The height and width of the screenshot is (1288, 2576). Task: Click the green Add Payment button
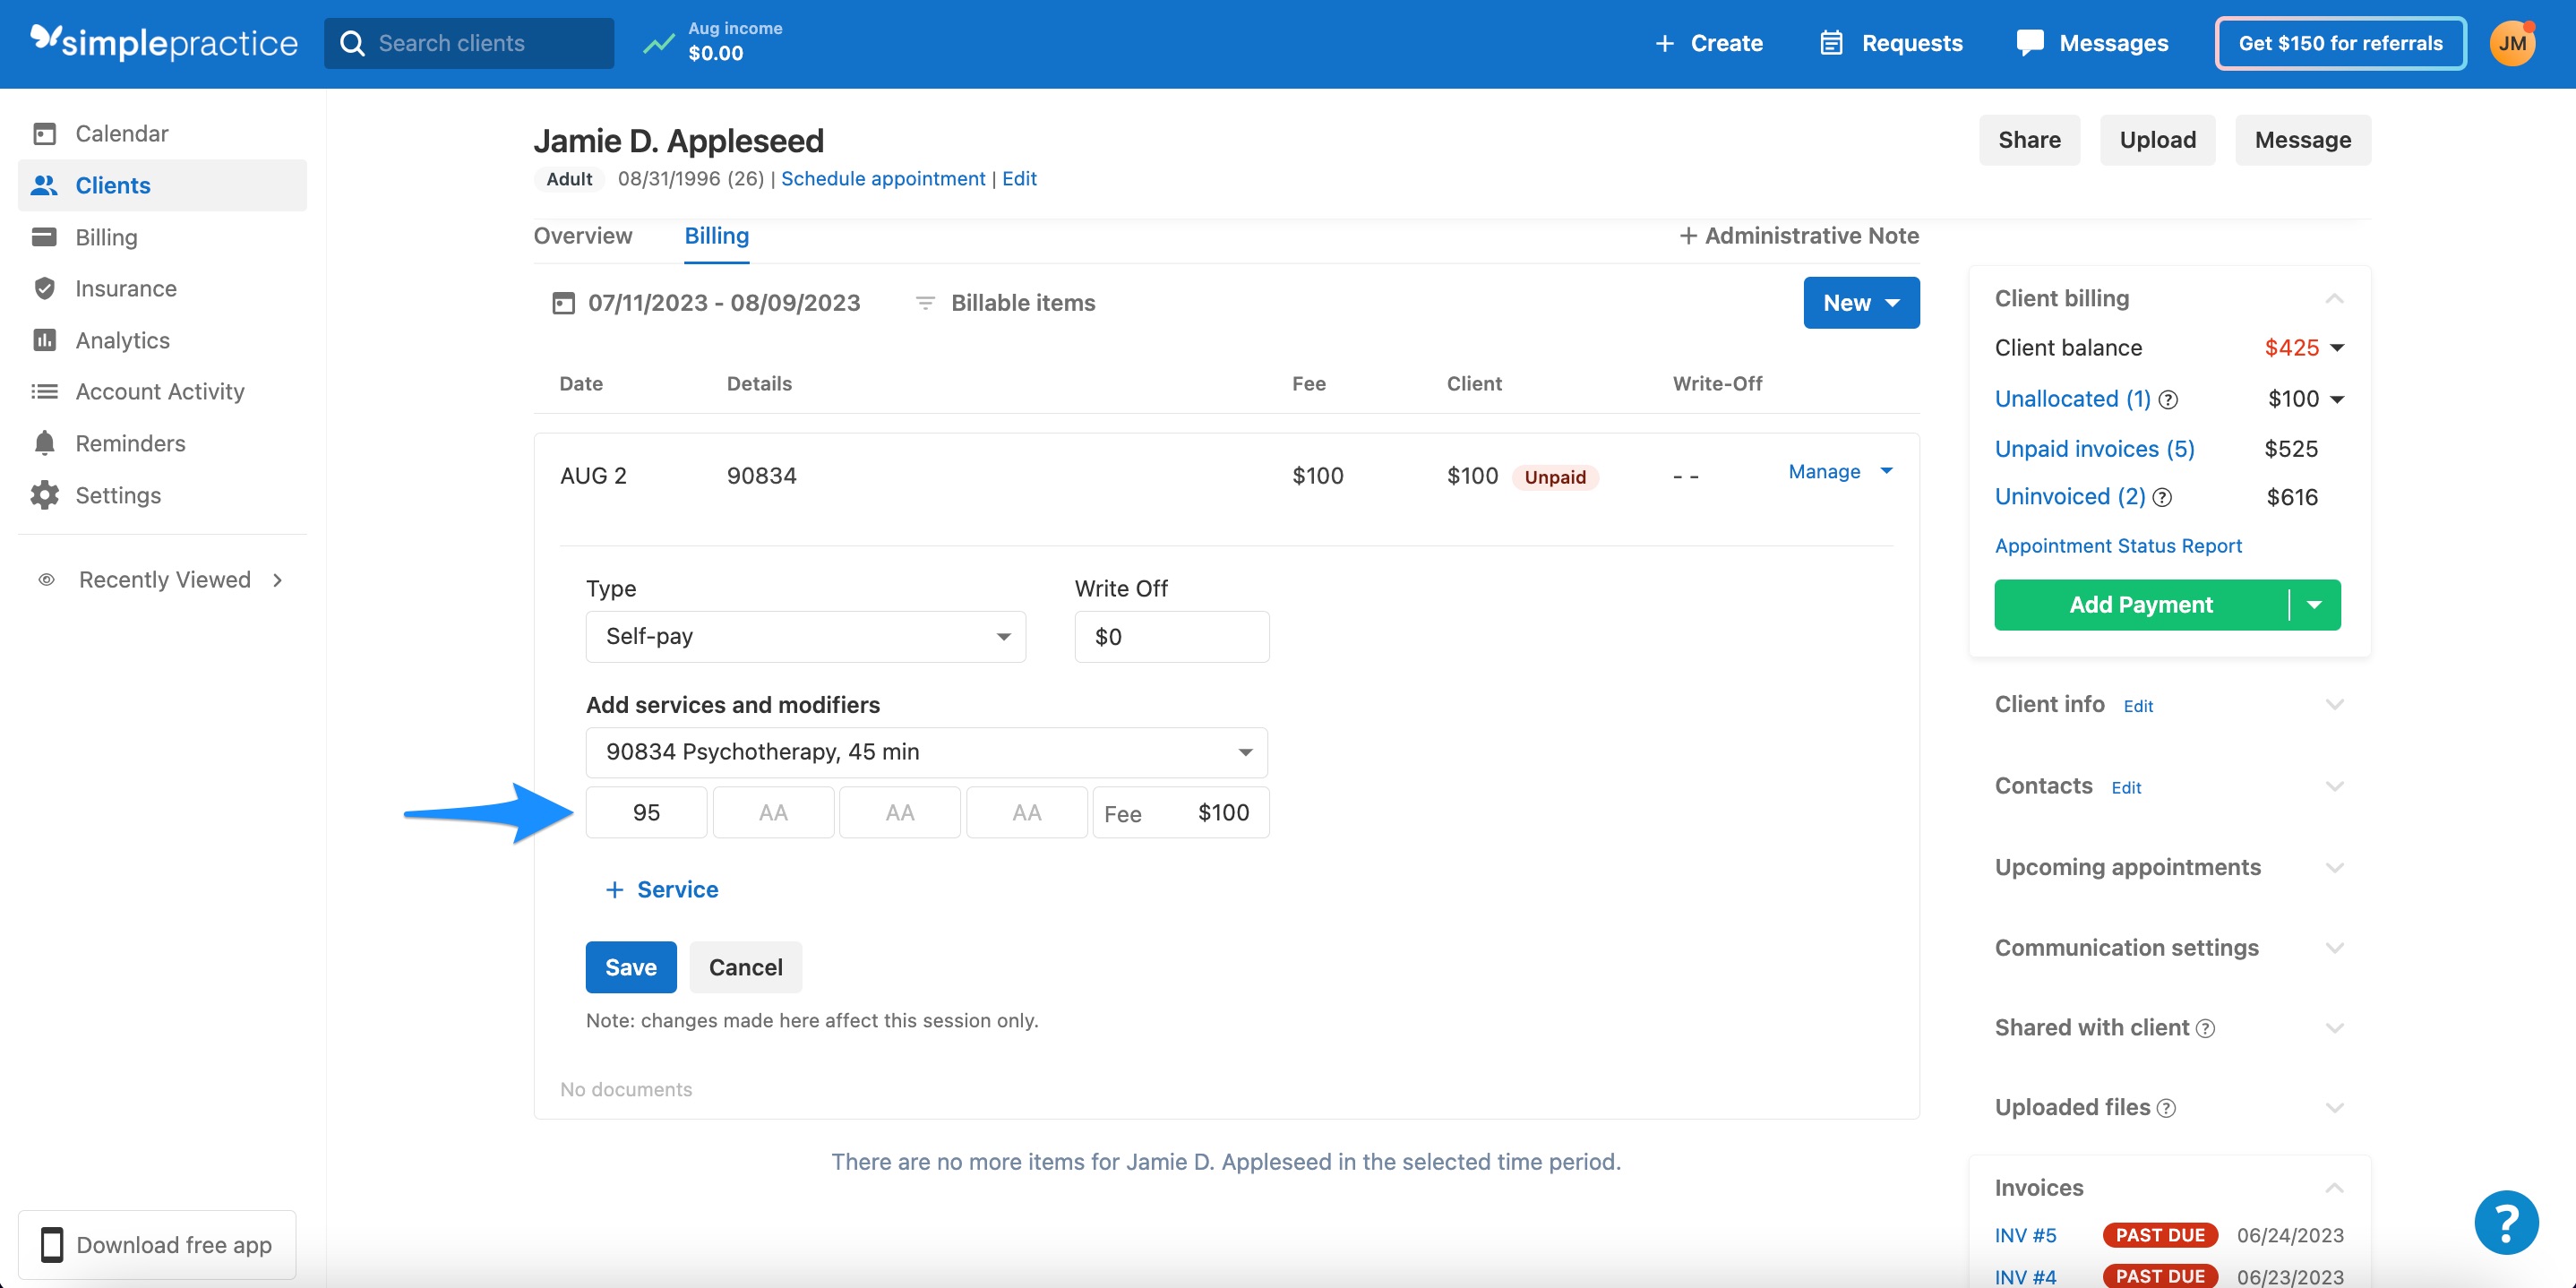click(2142, 604)
